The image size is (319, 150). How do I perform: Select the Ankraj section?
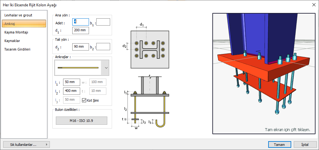click(24, 24)
